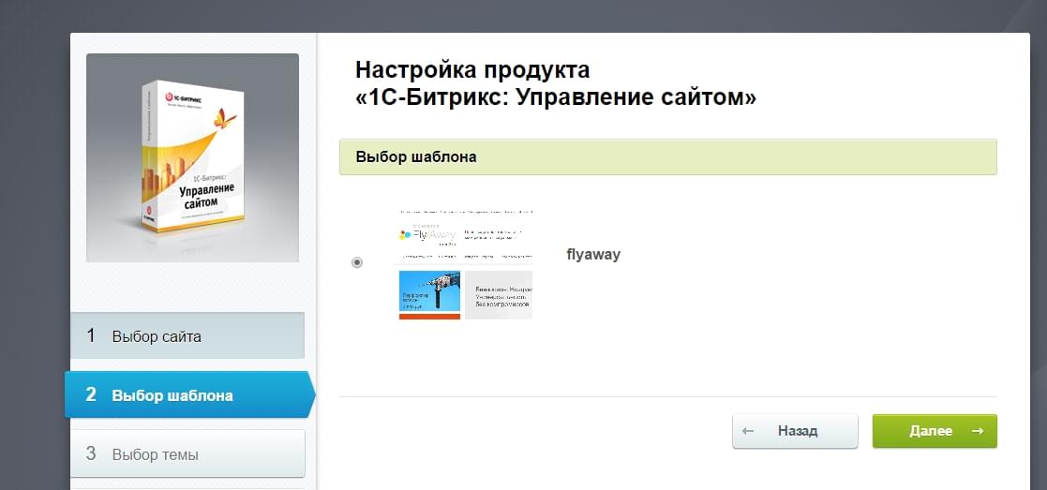The image size is (1047, 490).
Task: Open step 3 Выбор темы
Action: 187,454
